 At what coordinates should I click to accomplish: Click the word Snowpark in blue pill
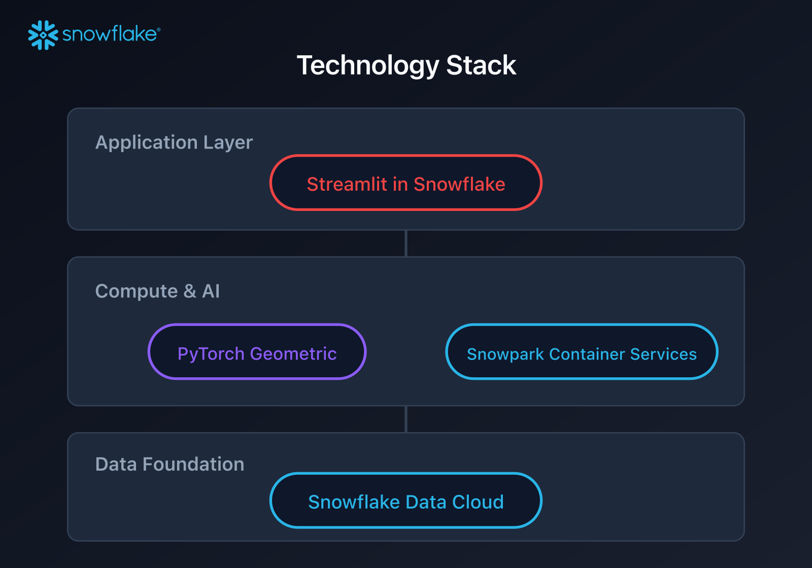point(505,354)
